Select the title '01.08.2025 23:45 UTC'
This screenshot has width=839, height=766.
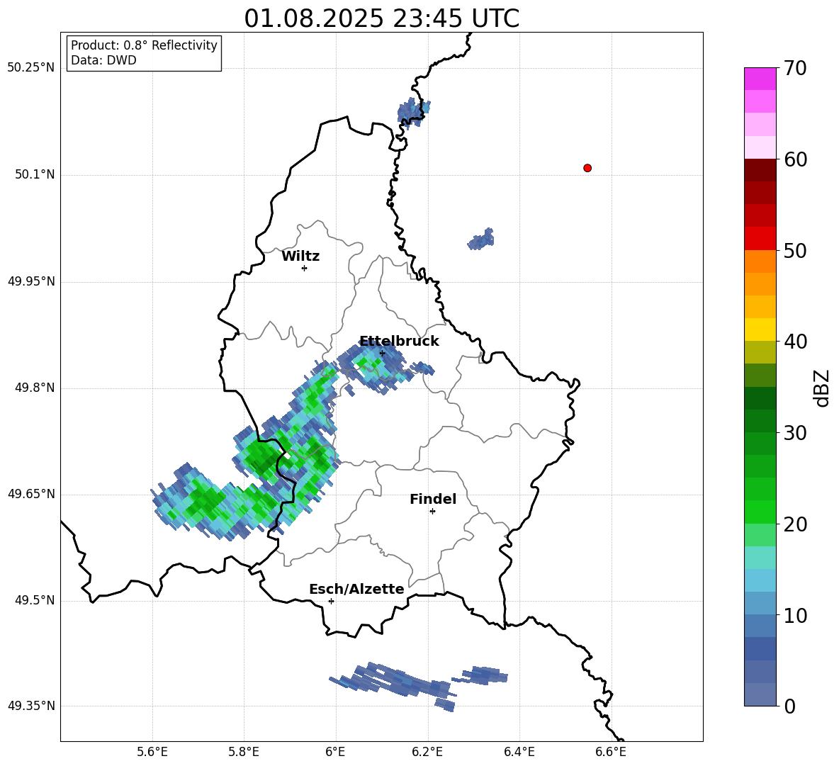click(x=381, y=18)
